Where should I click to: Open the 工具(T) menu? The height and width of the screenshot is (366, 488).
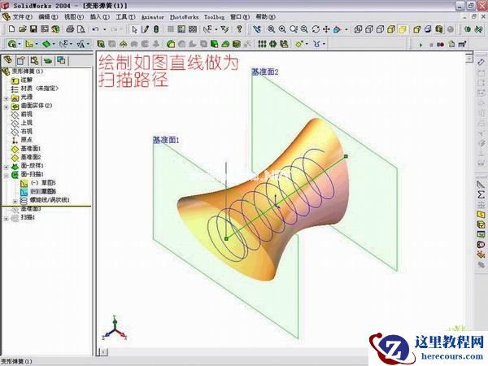tap(125, 17)
